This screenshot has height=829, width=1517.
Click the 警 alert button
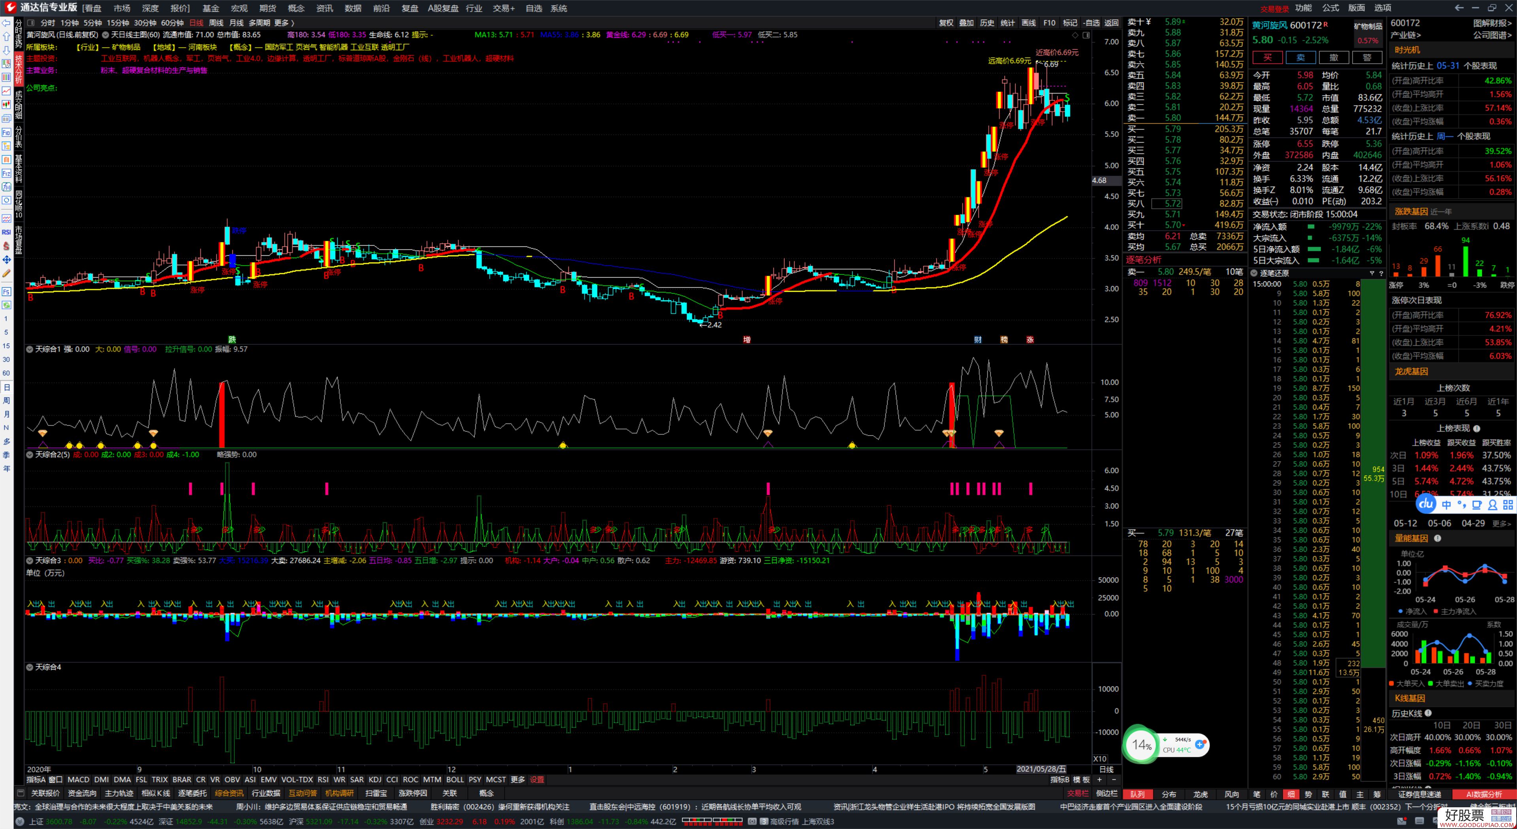(1367, 57)
